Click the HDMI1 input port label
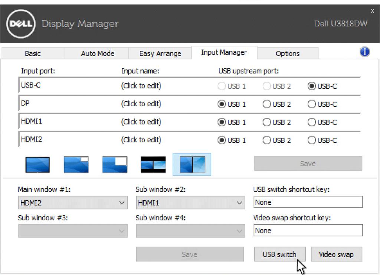Screen dimensions: 380x275 (32, 121)
